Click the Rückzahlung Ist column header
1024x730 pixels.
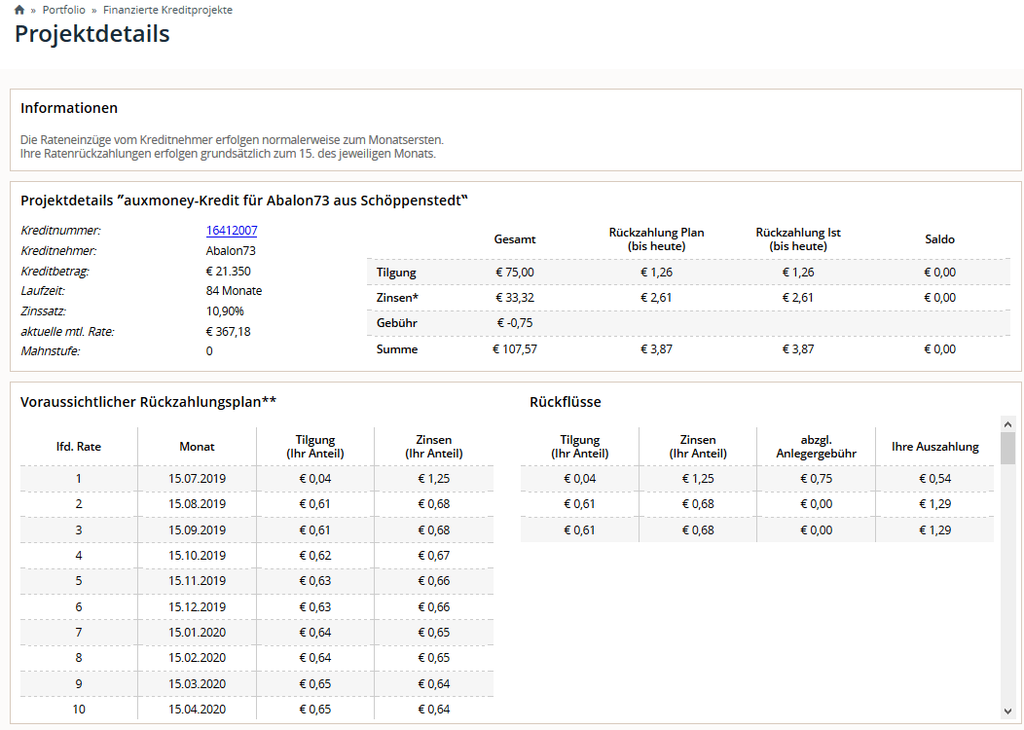pos(798,239)
